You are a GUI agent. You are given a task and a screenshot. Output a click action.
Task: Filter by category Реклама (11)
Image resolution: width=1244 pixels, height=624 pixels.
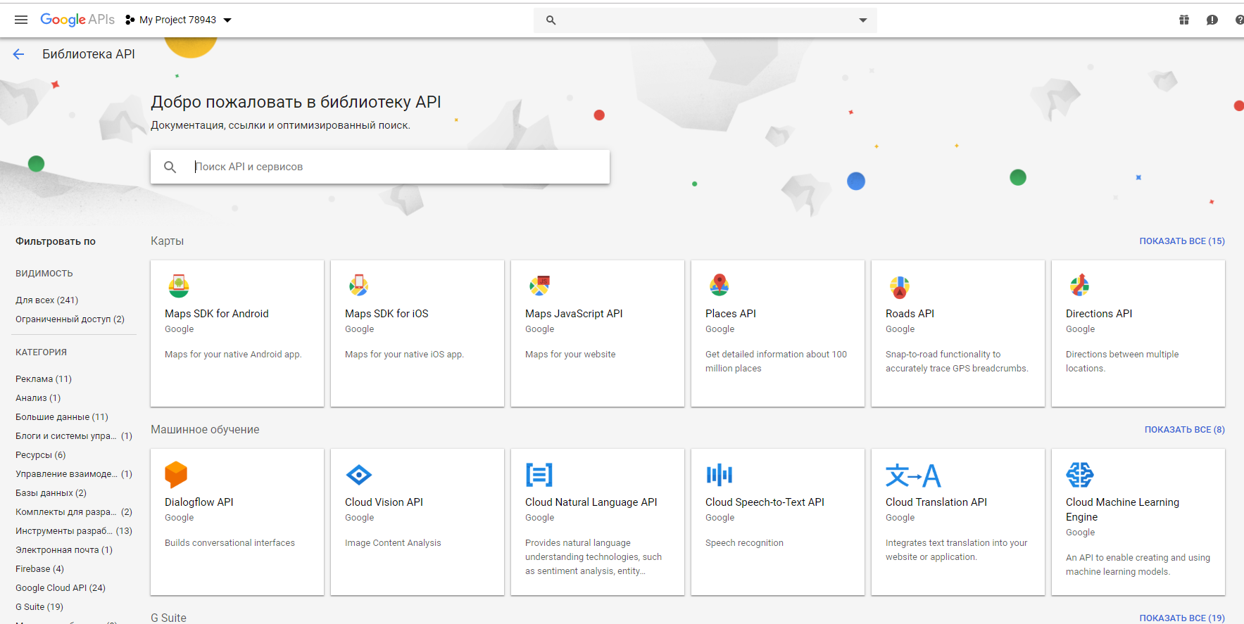[44, 379]
